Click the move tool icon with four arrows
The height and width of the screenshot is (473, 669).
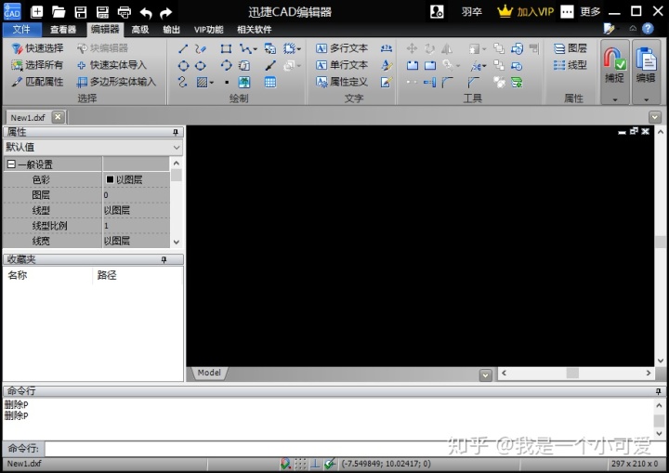pos(412,48)
